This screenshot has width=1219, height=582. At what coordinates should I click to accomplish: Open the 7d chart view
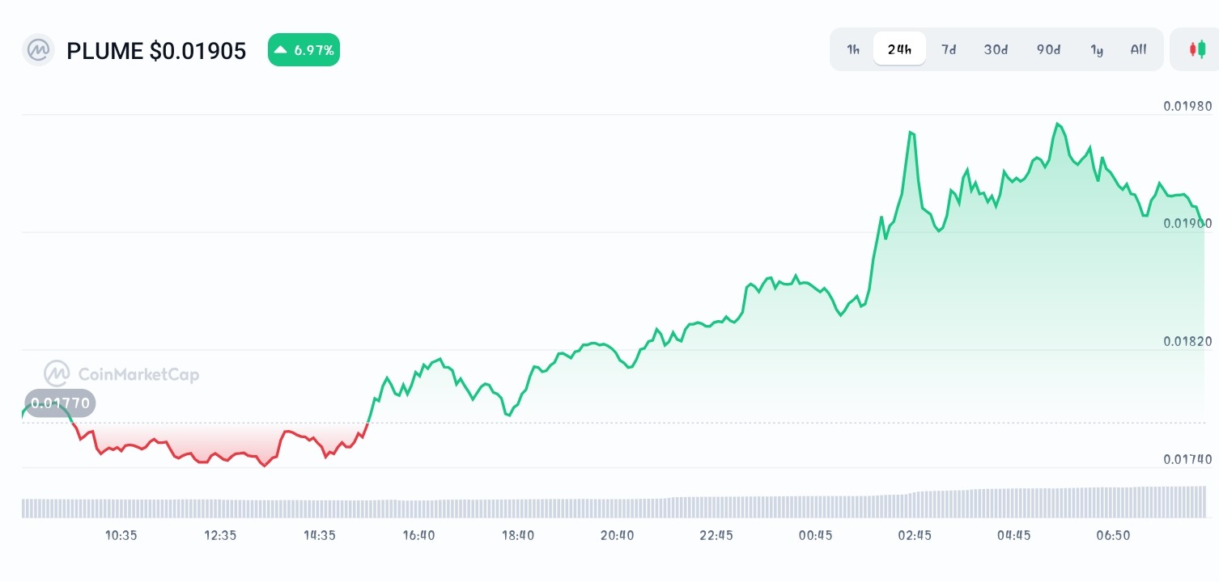click(x=948, y=49)
